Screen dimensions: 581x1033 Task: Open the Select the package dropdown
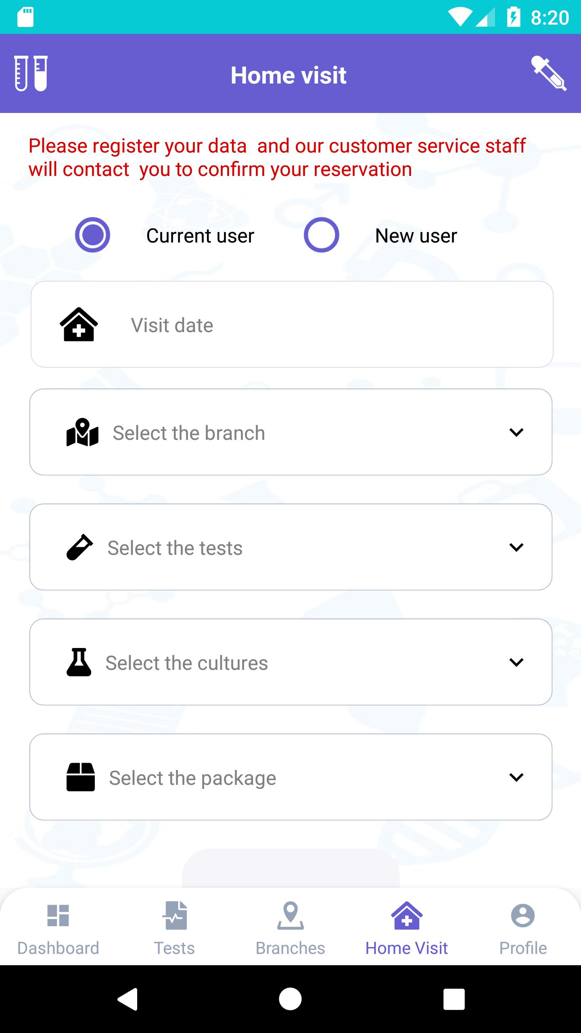pyautogui.click(x=291, y=777)
